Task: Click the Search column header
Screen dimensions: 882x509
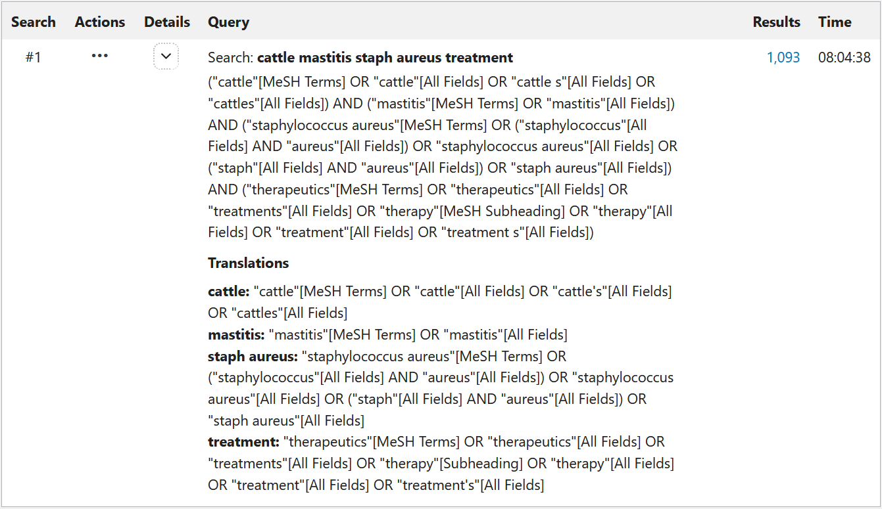Action: tap(34, 22)
